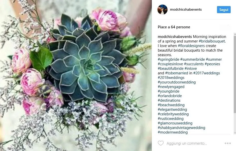This screenshot has height=151, width=236.
Task: Select the #2017weddings hashtag
Action: tap(207, 73)
